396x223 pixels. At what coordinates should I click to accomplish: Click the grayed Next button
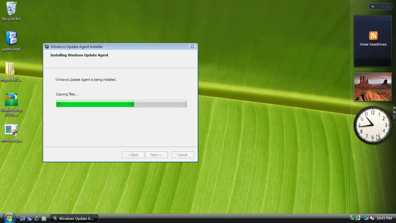point(156,155)
